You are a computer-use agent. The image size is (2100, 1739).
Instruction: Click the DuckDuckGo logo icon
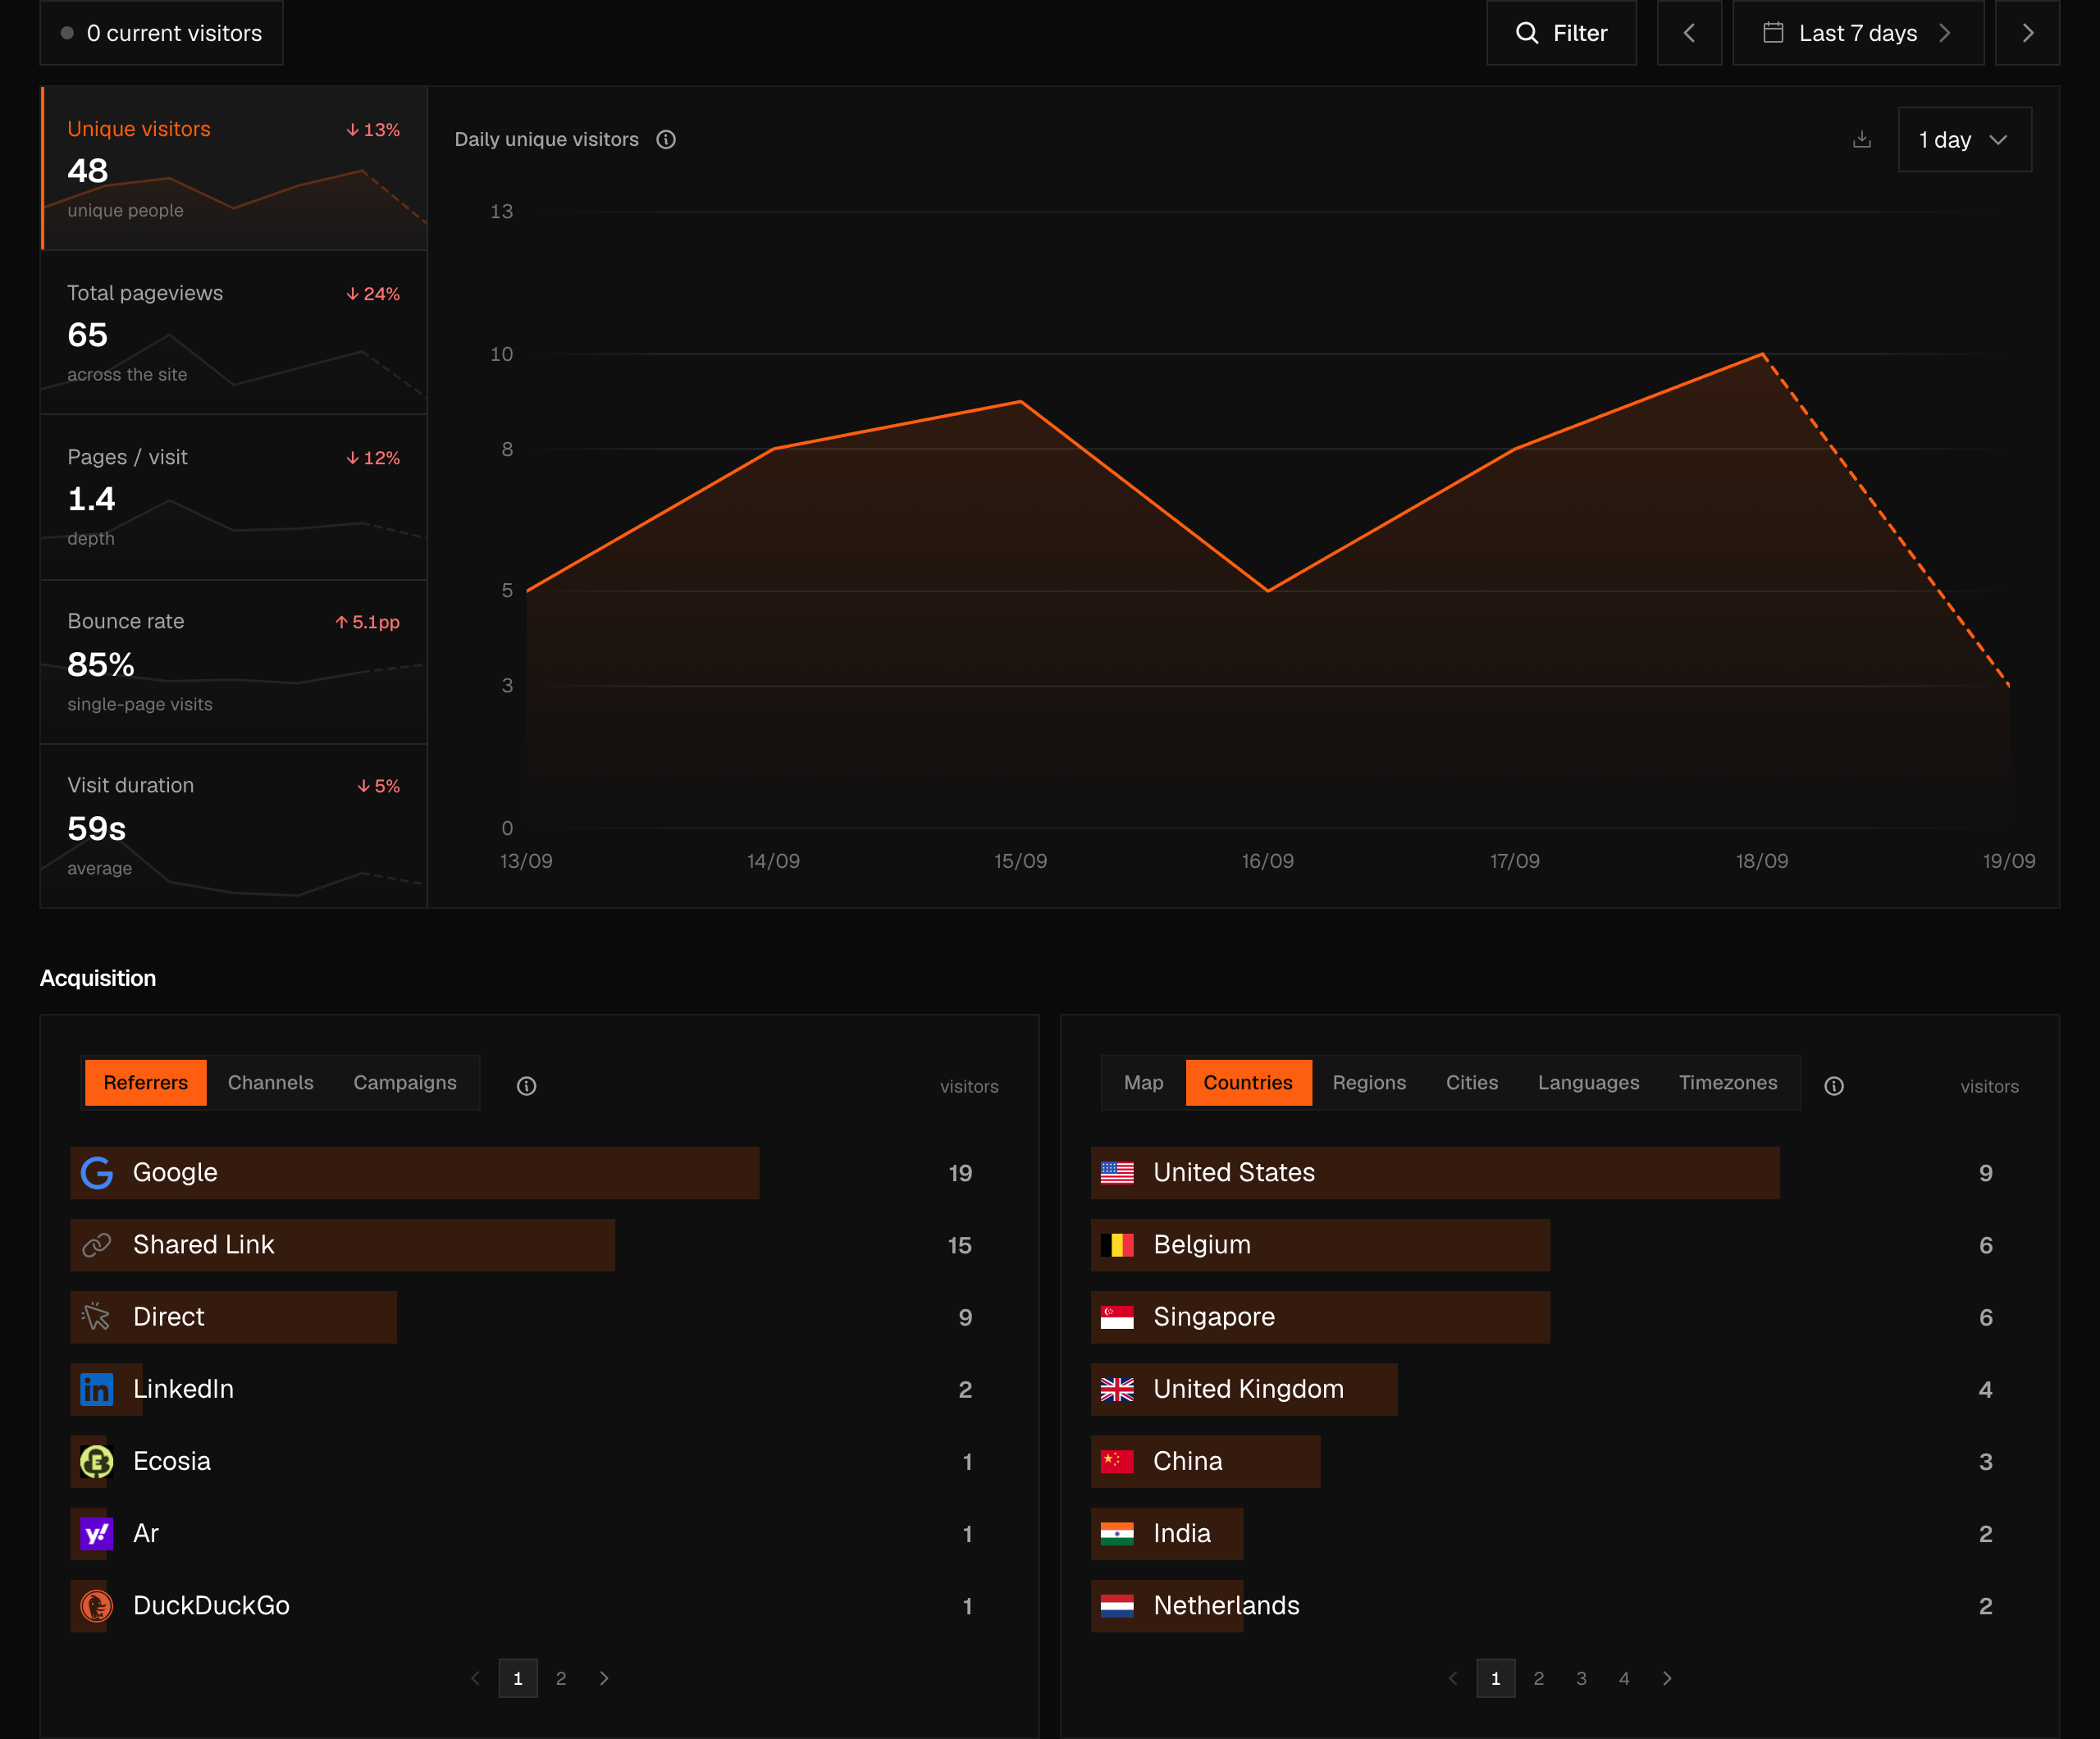(x=97, y=1606)
